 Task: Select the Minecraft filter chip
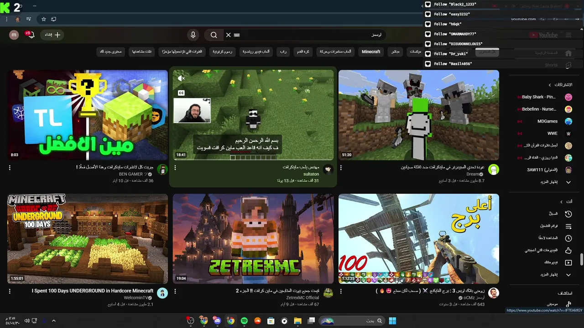[x=371, y=52]
